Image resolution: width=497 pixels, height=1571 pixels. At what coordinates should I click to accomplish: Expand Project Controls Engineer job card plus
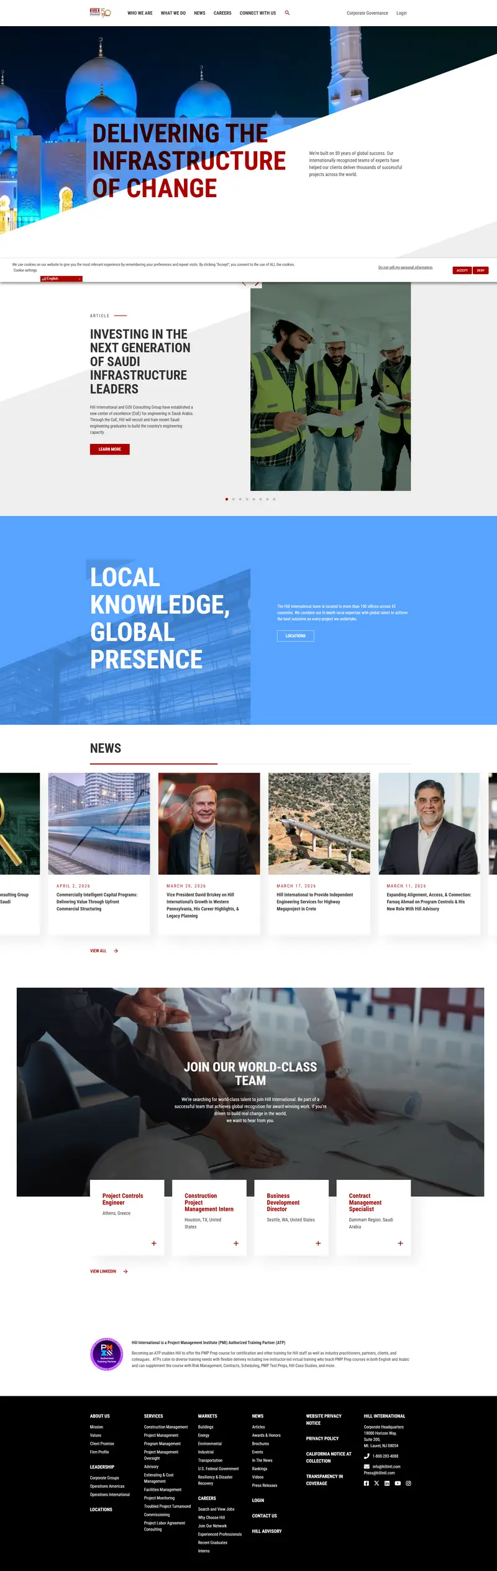coord(154,1243)
